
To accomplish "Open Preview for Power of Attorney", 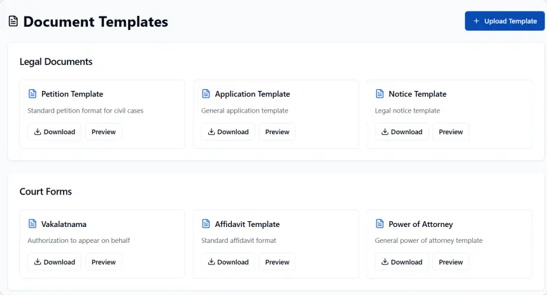I will 451,262.
